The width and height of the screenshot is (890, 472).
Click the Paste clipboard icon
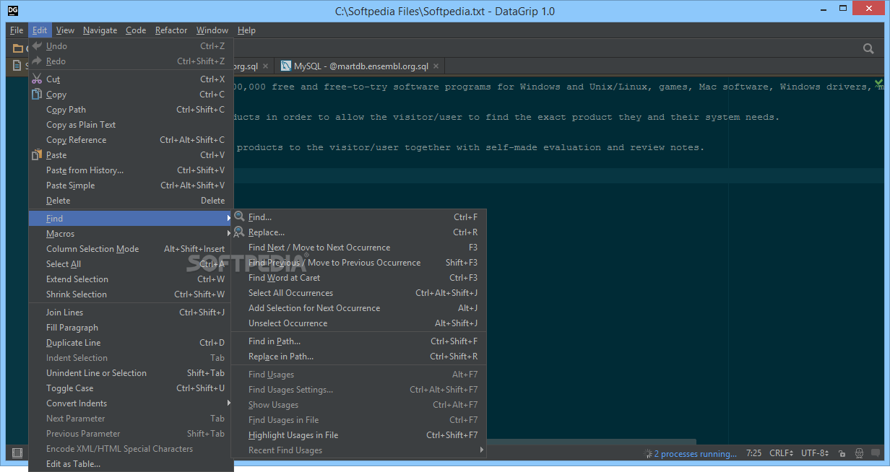(x=38, y=154)
